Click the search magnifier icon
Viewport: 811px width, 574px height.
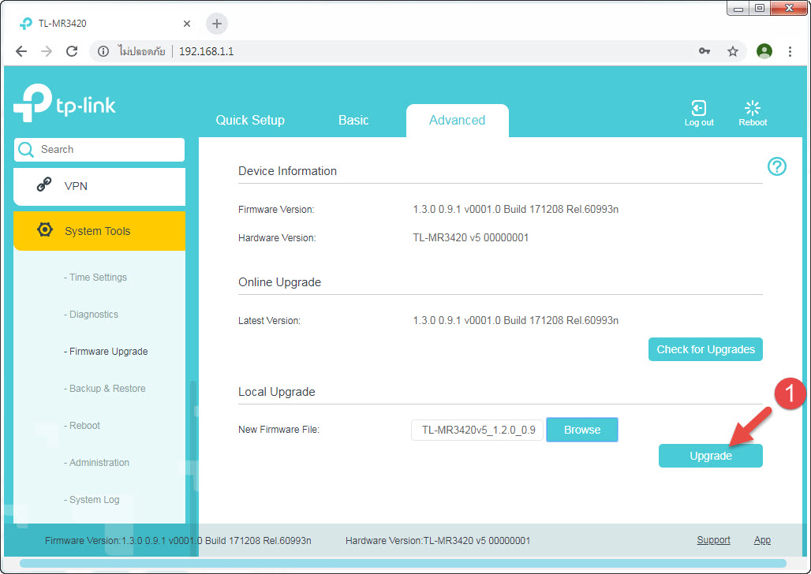(x=25, y=150)
